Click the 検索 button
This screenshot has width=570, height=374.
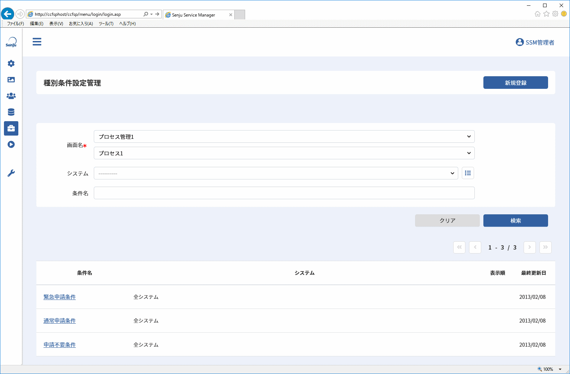(516, 221)
